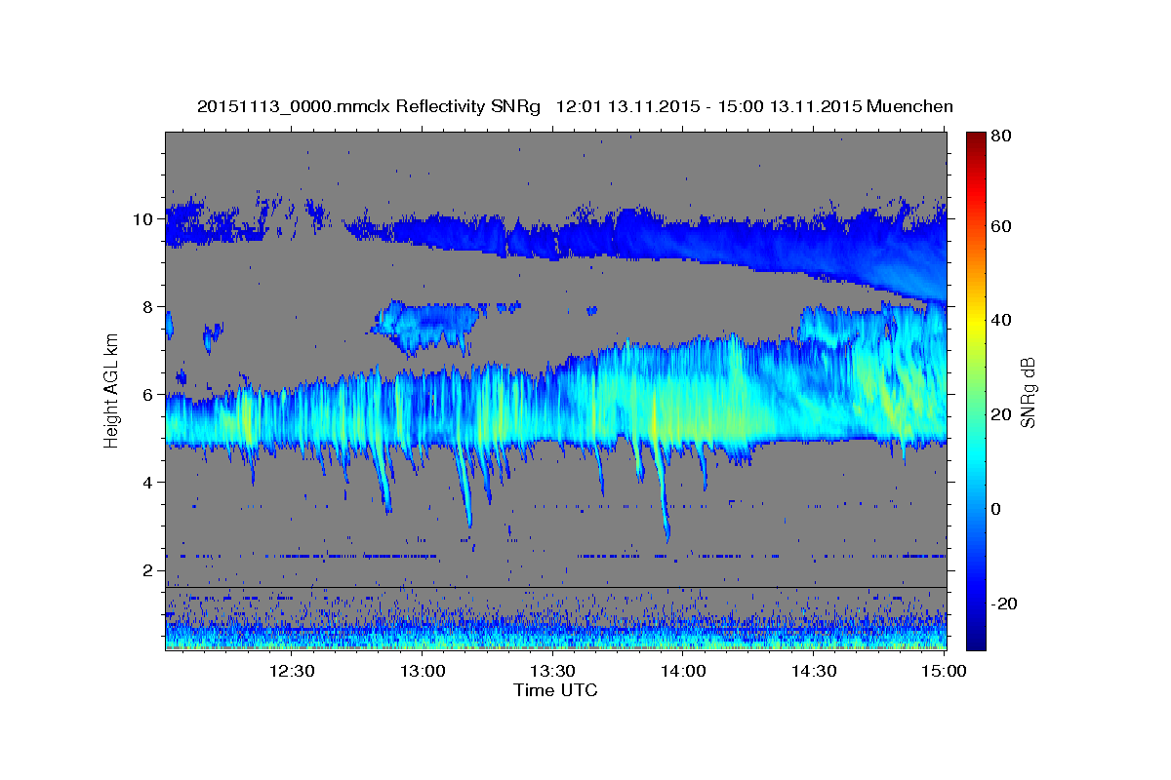Image resolution: width=1171 pixels, height=780 pixels.
Task: Click the colorbar value 0
Action: (996, 509)
